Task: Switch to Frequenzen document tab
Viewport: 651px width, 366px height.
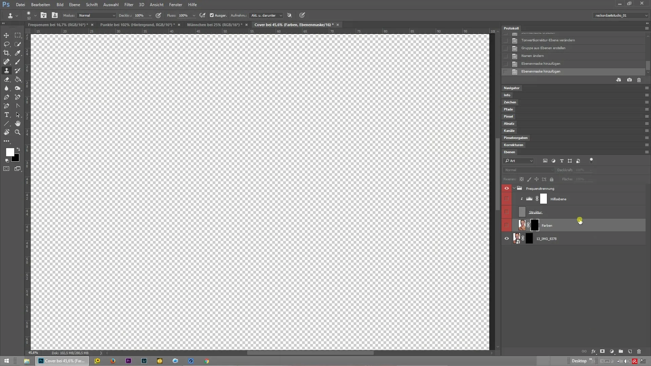Action: pos(58,25)
